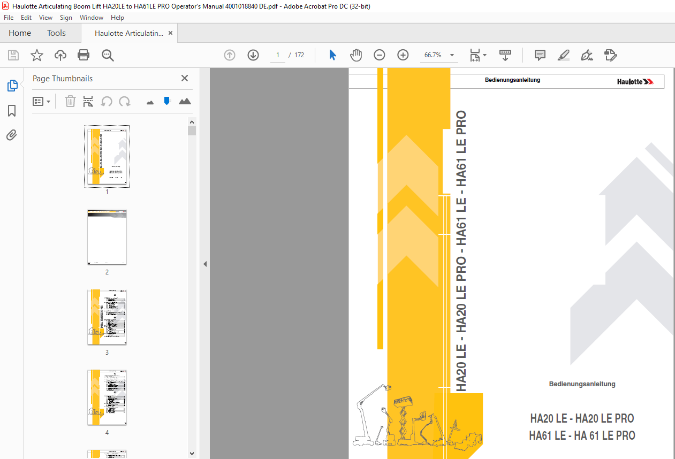Zoom out with the minus circle
Screen dimensions: 675x459
coord(380,55)
